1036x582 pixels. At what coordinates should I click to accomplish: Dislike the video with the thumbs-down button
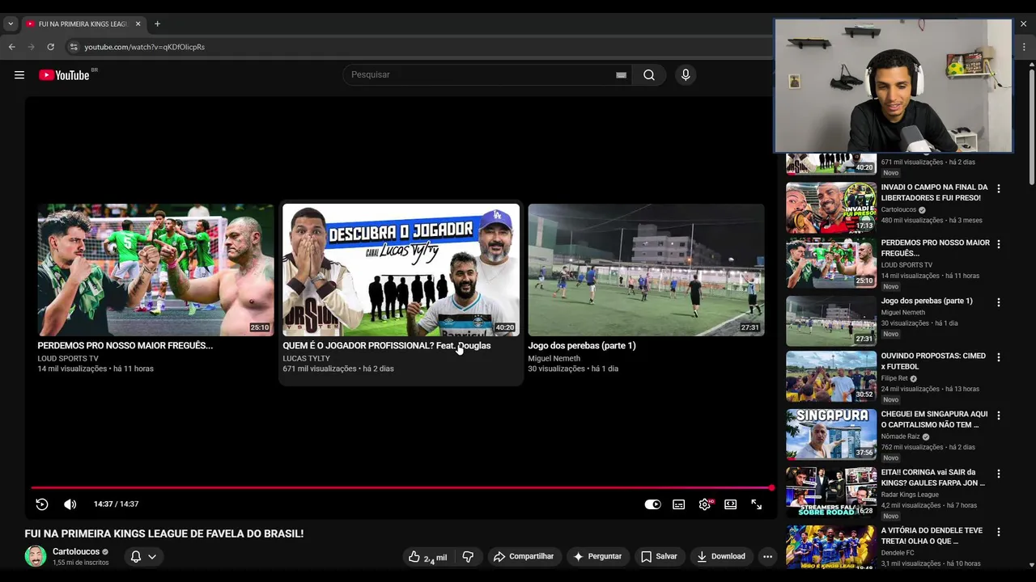(468, 557)
